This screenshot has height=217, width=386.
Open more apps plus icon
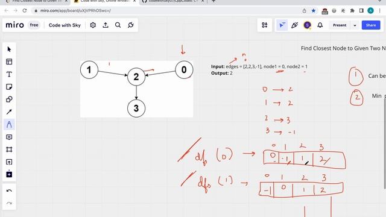point(9,174)
